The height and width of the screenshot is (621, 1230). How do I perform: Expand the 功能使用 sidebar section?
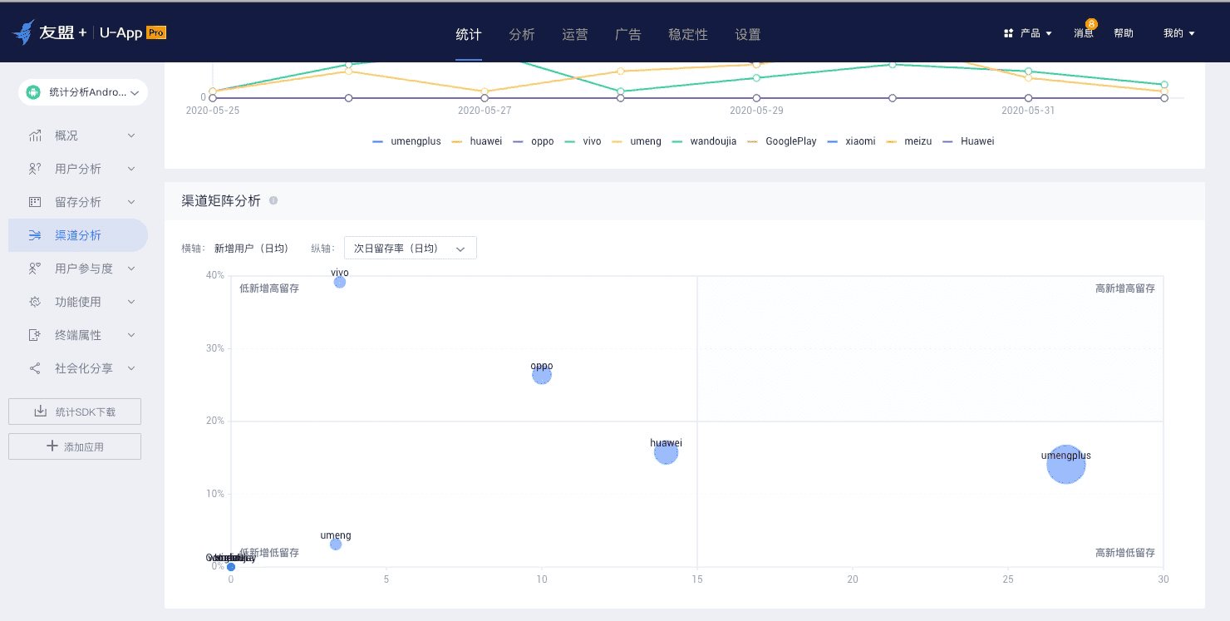pos(130,302)
